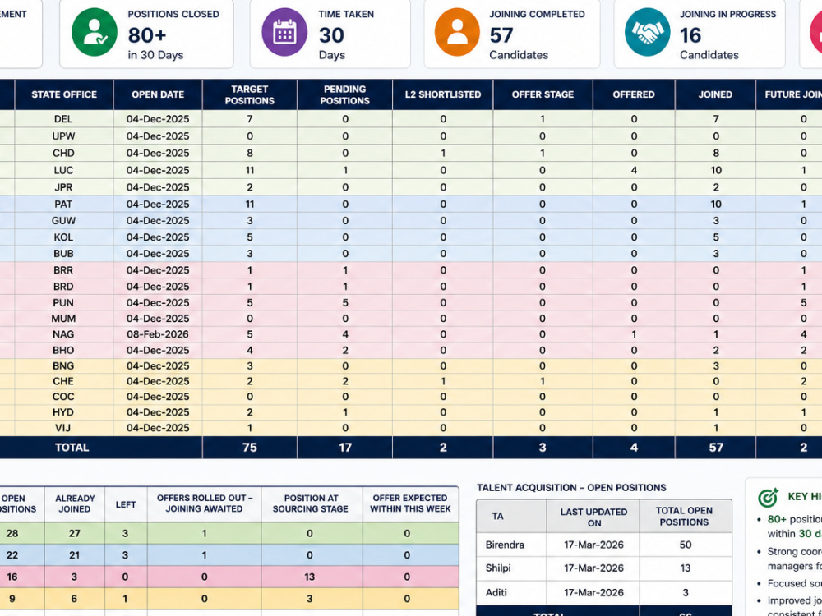Click the 17-Mar-2026 date in Shilpi row
Viewport: 822px width, 616px height.
(593, 568)
